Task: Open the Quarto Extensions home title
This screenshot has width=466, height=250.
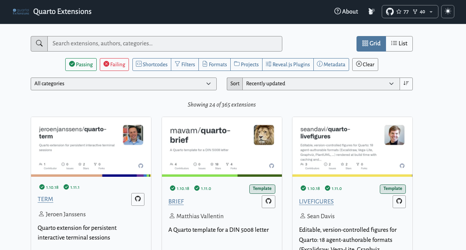Action: point(63,12)
